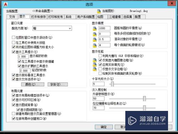
Task: Toggle 显示图纸阴影 checkbox
Action: point(18,109)
